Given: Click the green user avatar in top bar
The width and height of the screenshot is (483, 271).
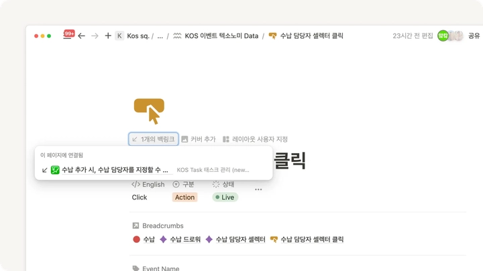Looking at the screenshot, I should click(443, 36).
